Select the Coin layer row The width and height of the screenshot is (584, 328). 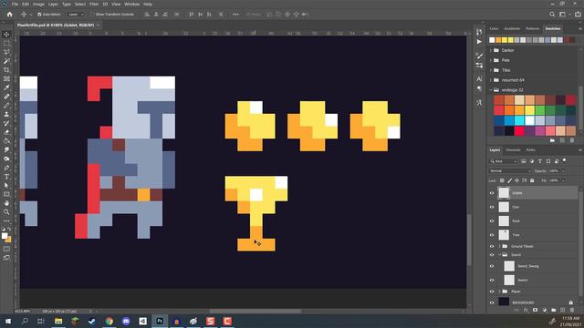pyautogui.click(x=533, y=207)
